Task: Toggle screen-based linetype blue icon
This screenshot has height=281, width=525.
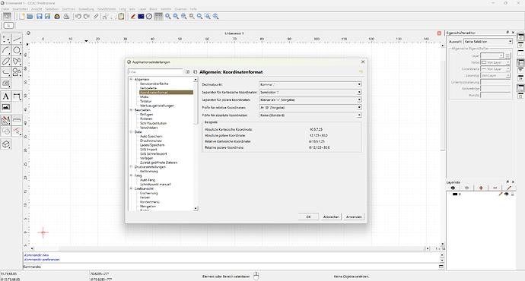Action: point(141,17)
